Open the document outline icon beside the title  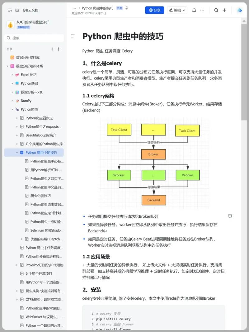pyautogui.click(x=73, y=36)
